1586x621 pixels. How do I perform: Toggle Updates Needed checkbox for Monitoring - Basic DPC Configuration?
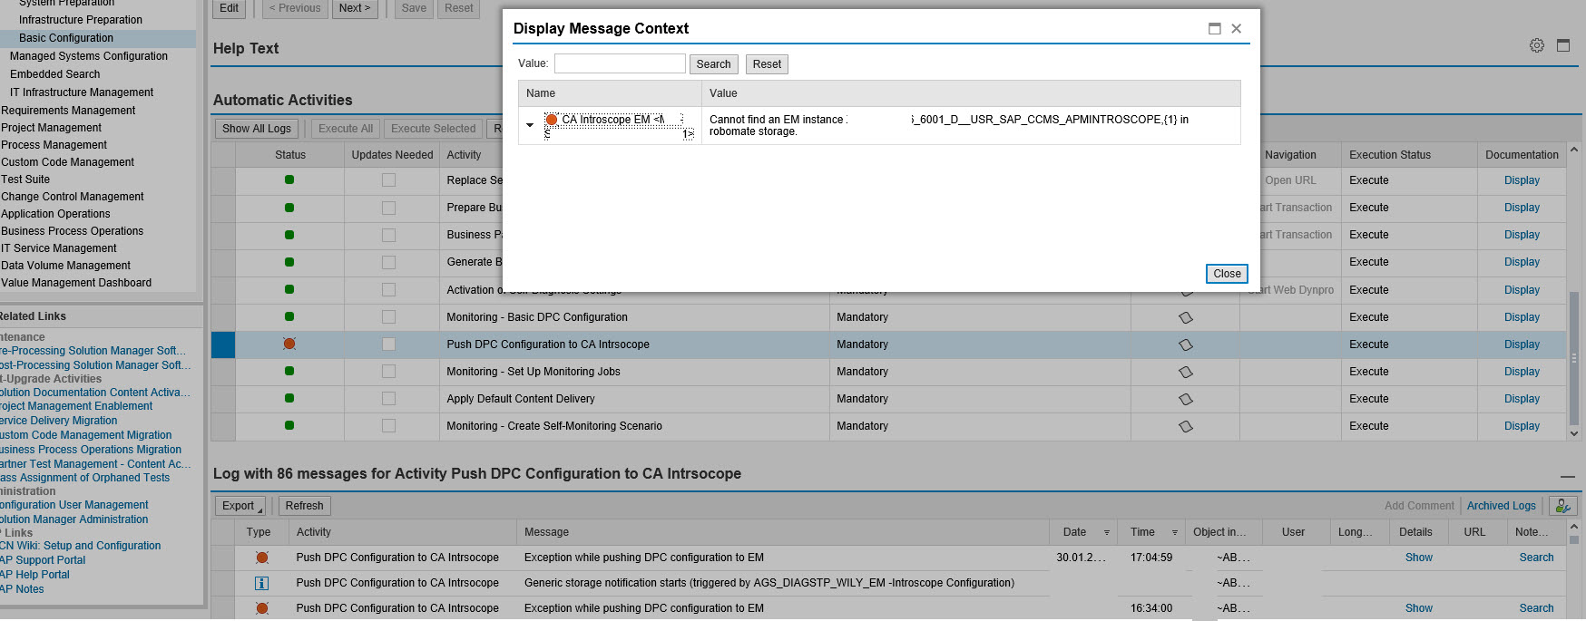388,316
